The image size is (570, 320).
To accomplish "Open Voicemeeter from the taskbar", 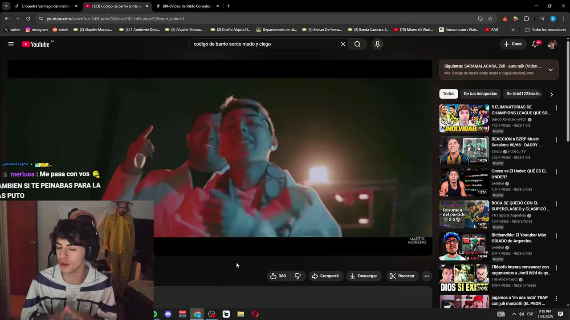I will pos(182,314).
